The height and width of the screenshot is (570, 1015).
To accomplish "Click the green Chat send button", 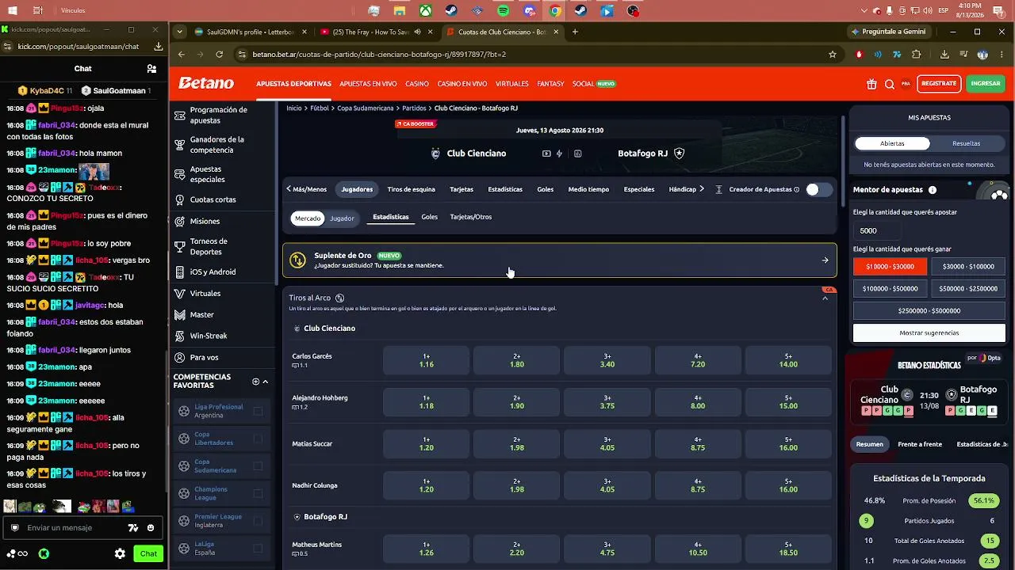I will coord(148,554).
